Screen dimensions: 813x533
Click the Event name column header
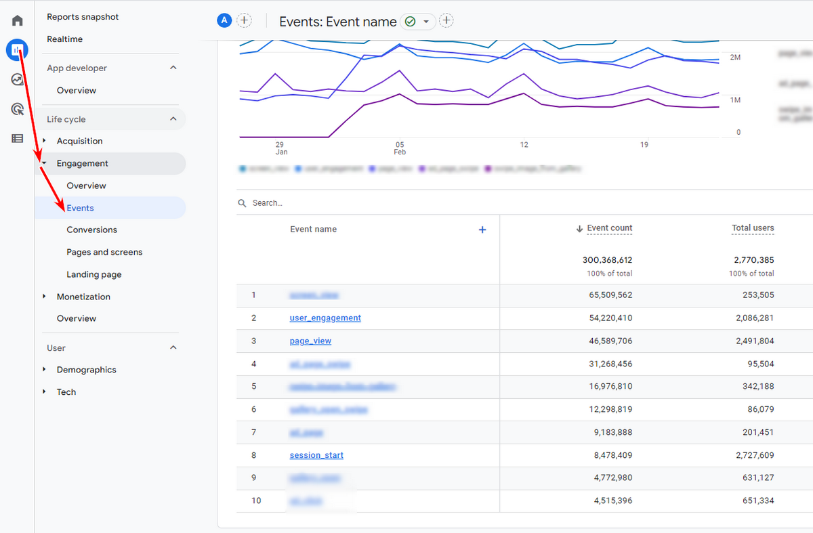pos(313,230)
